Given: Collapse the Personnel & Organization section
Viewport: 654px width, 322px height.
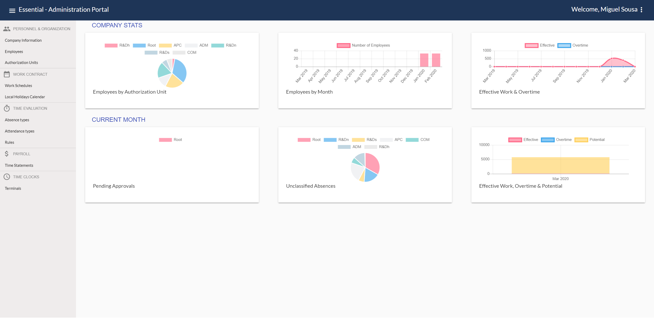Looking at the screenshot, I should tap(42, 29).
